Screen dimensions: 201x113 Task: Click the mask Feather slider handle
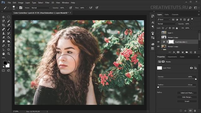click(x=158, y=87)
